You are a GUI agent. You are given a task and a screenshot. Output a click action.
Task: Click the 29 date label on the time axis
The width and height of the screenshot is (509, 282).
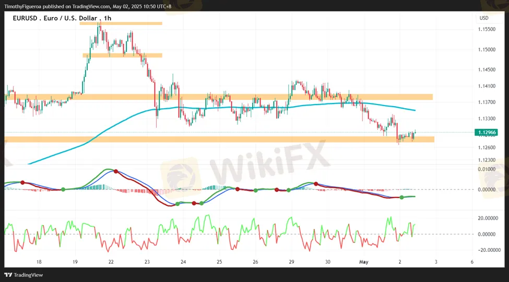click(292, 262)
